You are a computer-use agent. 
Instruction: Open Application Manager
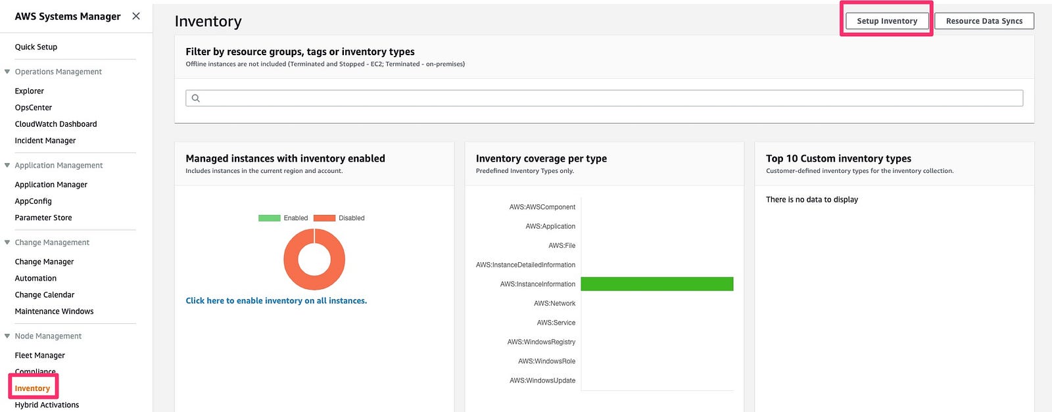[51, 185]
